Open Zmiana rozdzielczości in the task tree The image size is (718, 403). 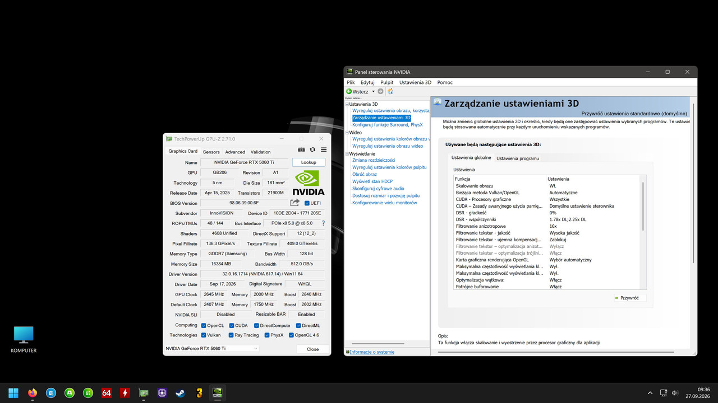click(374, 160)
